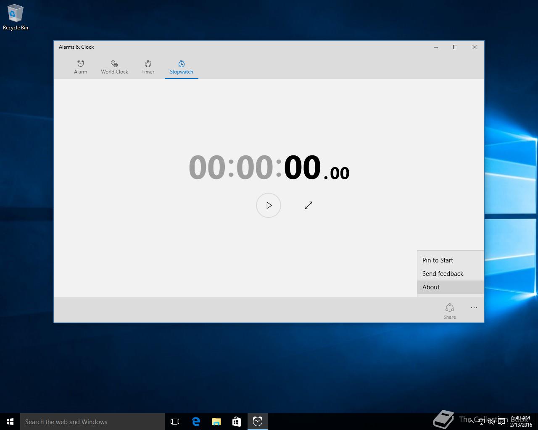
Task: Toggle the three-dot more options button
Action: [474, 308]
